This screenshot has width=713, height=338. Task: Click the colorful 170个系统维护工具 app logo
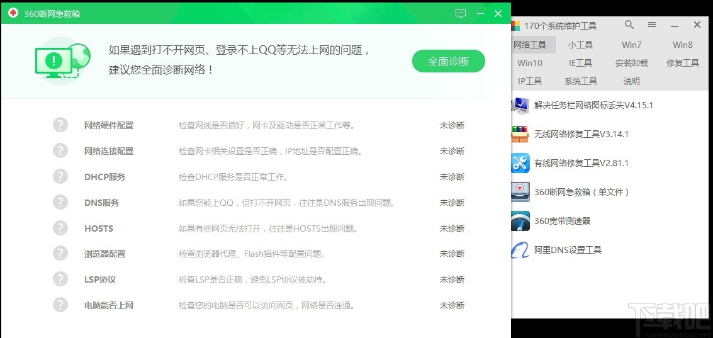[516, 25]
